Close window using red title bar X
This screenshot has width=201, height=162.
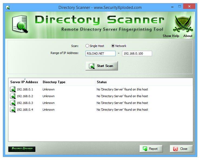[189, 6]
